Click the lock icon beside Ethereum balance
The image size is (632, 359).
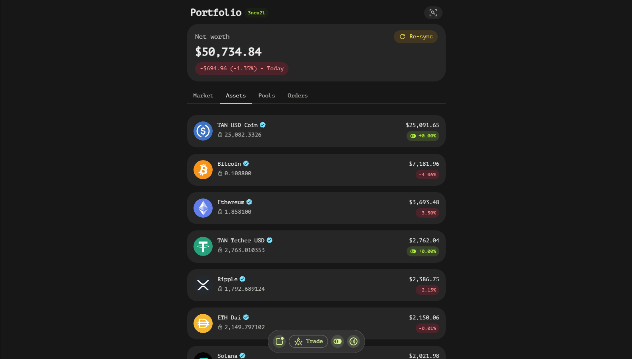pos(220,212)
